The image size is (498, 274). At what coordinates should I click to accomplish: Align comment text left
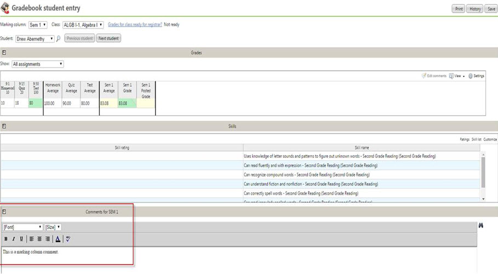point(31,239)
